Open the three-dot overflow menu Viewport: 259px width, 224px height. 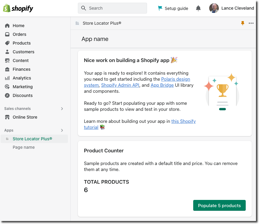(x=251, y=23)
